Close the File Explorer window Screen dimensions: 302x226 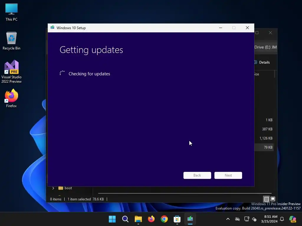coord(270,33)
